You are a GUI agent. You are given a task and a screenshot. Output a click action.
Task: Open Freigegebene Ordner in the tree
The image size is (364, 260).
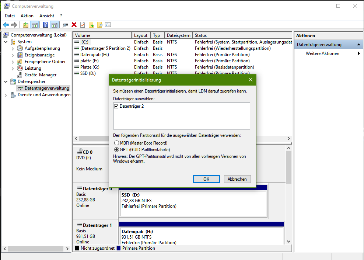(x=45, y=62)
